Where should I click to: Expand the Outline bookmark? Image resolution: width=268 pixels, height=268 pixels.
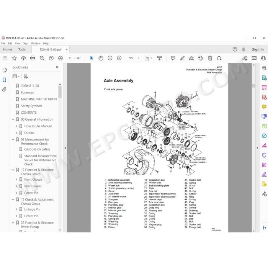pos(16,133)
